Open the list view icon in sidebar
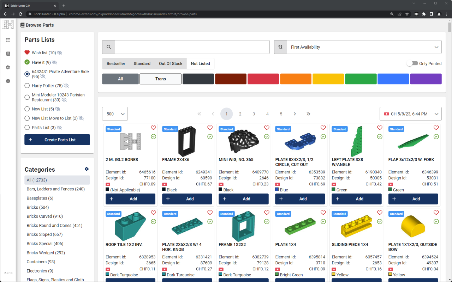 point(8,40)
